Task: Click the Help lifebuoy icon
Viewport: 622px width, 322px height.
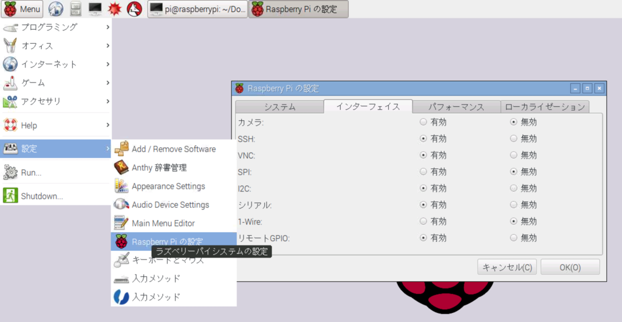Action: [x=10, y=125]
